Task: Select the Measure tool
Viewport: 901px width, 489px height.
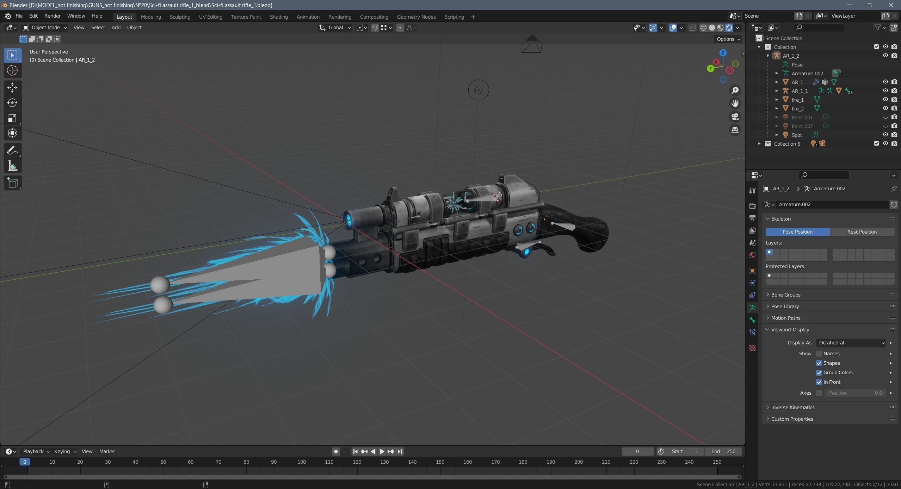Action: click(12, 166)
